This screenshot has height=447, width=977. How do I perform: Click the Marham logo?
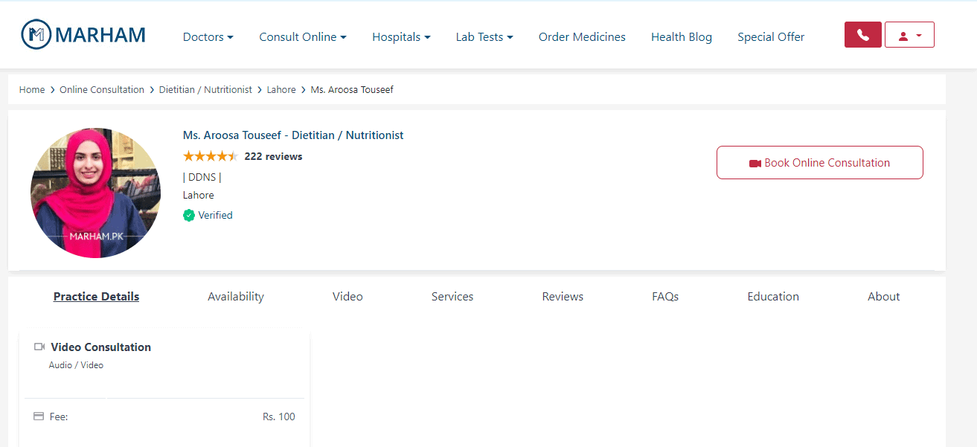tap(83, 34)
